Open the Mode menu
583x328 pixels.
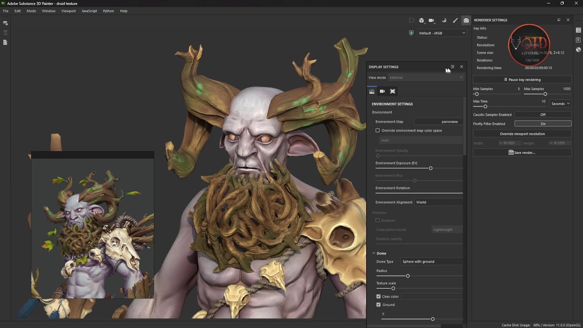tap(31, 11)
